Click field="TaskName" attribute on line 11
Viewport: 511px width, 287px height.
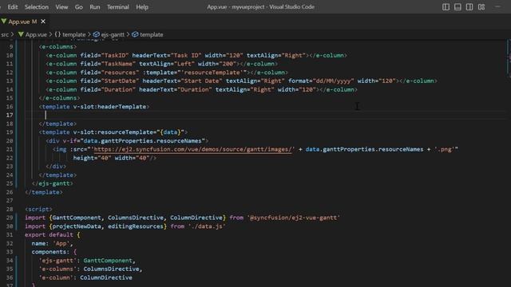[x=108, y=64]
